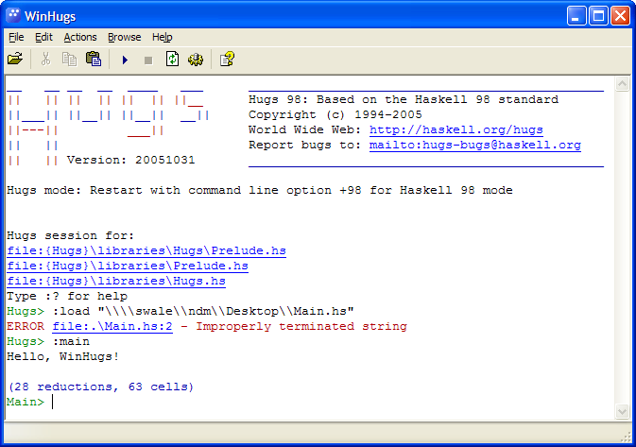Click the scrollbar down arrow
Viewport: 636px width, 447px height.
pos(622,411)
